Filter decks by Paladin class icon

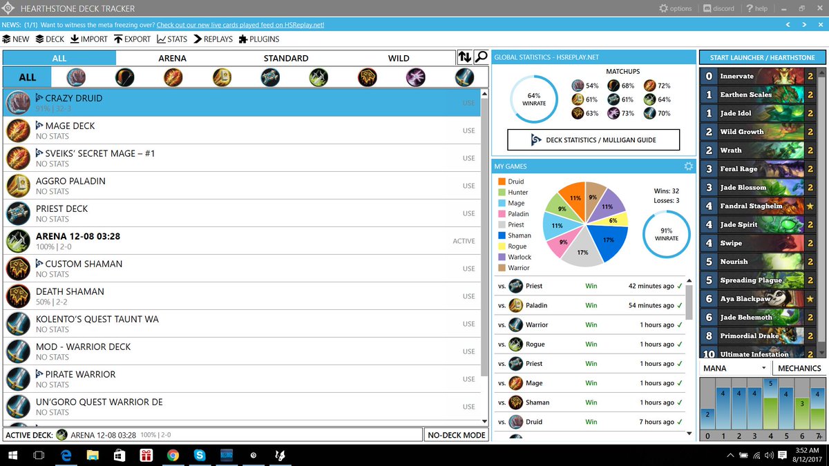(x=222, y=77)
